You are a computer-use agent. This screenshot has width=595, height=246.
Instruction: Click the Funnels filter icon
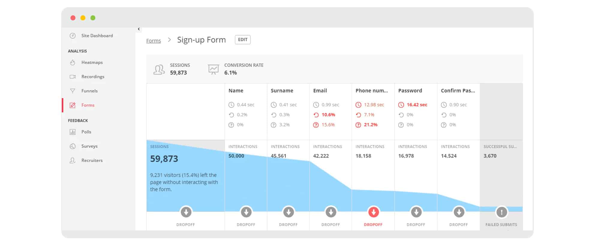tap(73, 91)
